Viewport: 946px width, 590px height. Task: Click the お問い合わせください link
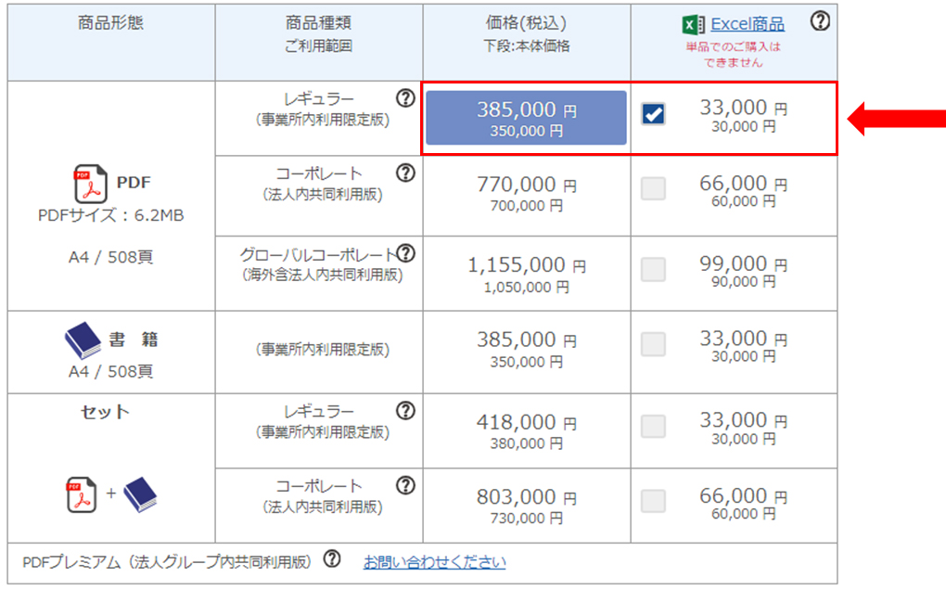[x=434, y=562]
